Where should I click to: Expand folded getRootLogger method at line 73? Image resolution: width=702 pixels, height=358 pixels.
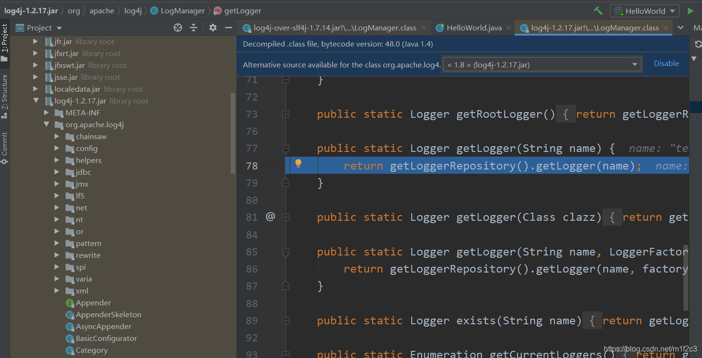(x=286, y=114)
